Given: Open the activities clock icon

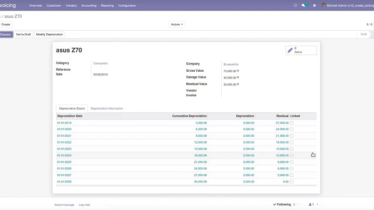Looking at the screenshot, I should 295,5.
